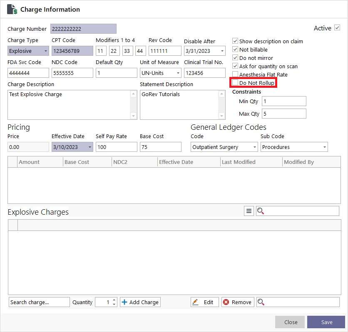348x332 pixels.
Task: Click the magnifier icon beside Explosive Charges
Action: click(x=260, y=211)
